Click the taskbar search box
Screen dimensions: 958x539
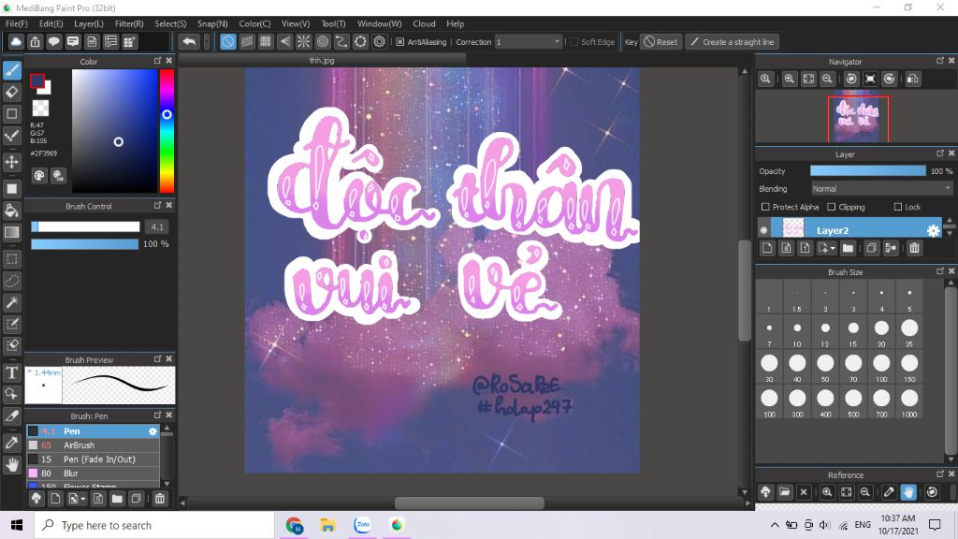(x=154, y=525)
